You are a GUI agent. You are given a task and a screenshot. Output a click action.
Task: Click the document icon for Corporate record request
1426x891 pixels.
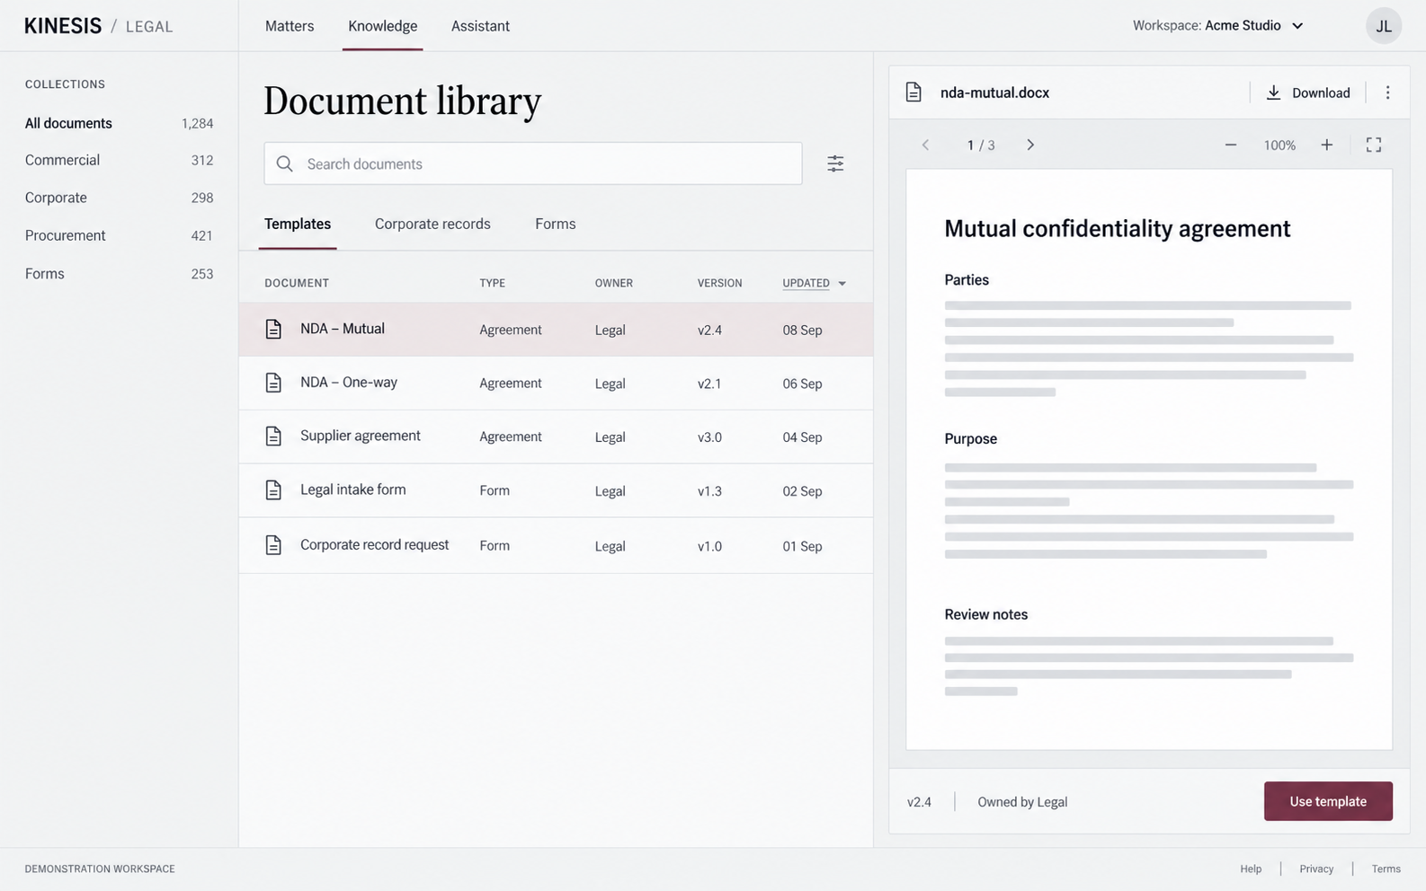273,545
